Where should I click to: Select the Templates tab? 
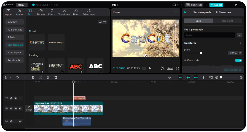227,21
